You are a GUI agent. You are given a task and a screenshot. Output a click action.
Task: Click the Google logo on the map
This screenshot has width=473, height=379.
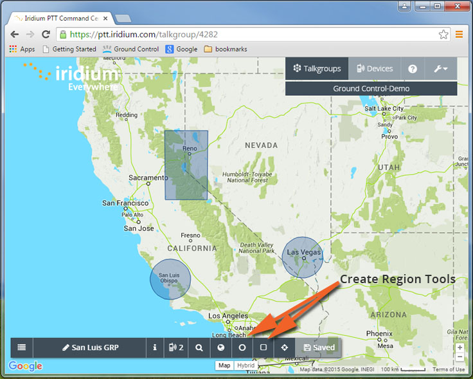pos(26,365)
